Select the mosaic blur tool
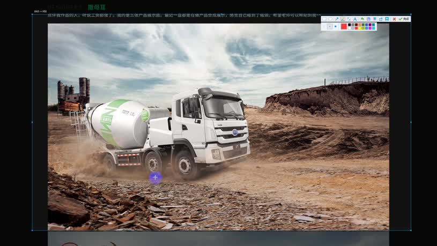Image resolution: width=437 pixels, height=246 pixels. 349,19
